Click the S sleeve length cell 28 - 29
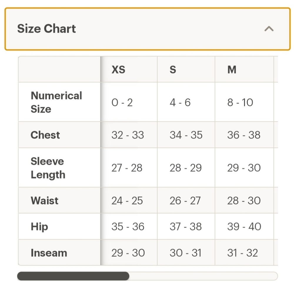294x294 pixels. coord(186,168)
